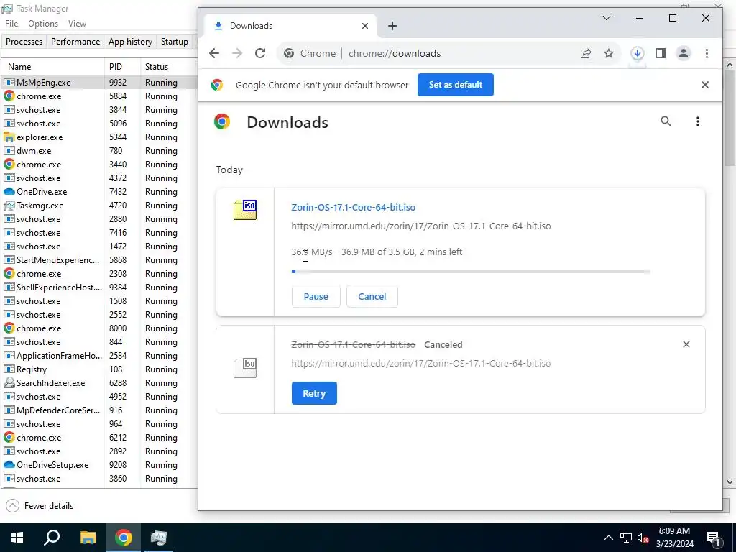Click the Chrome logo beside the Downloads heading
This screenshot has width=736, height=552.
(x=222, y=122)
